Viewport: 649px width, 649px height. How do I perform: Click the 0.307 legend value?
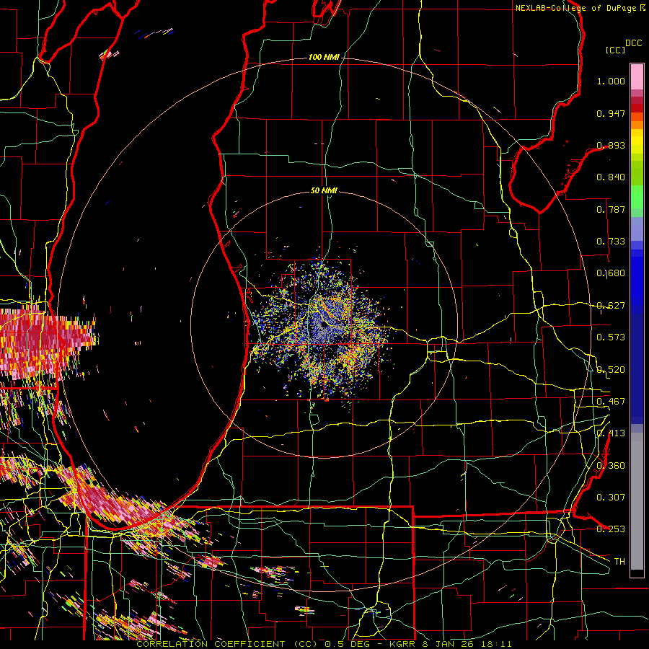(x=611, y=498)
